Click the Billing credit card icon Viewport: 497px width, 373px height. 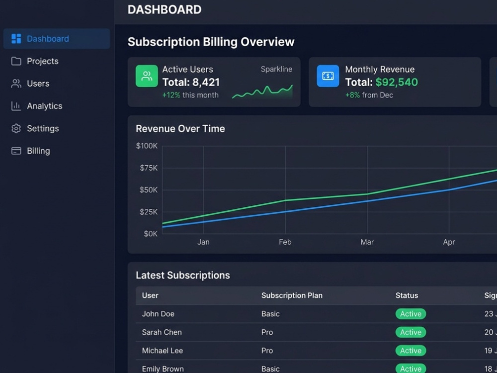point(16,151)
